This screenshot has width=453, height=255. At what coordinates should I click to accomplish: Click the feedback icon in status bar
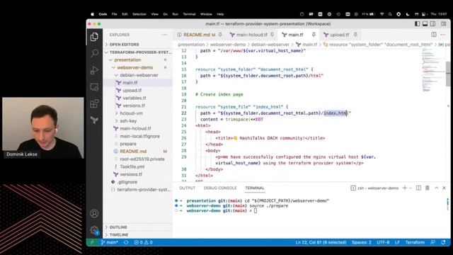pos(432,242)
